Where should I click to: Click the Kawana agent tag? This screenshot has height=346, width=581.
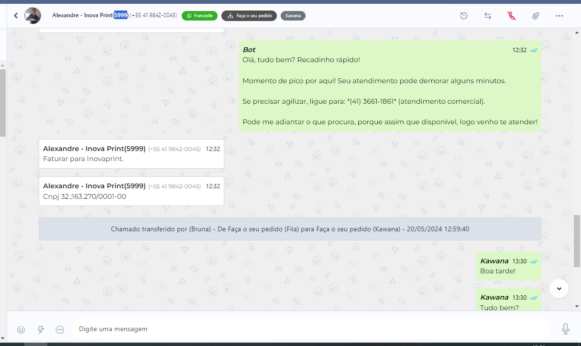293,16
